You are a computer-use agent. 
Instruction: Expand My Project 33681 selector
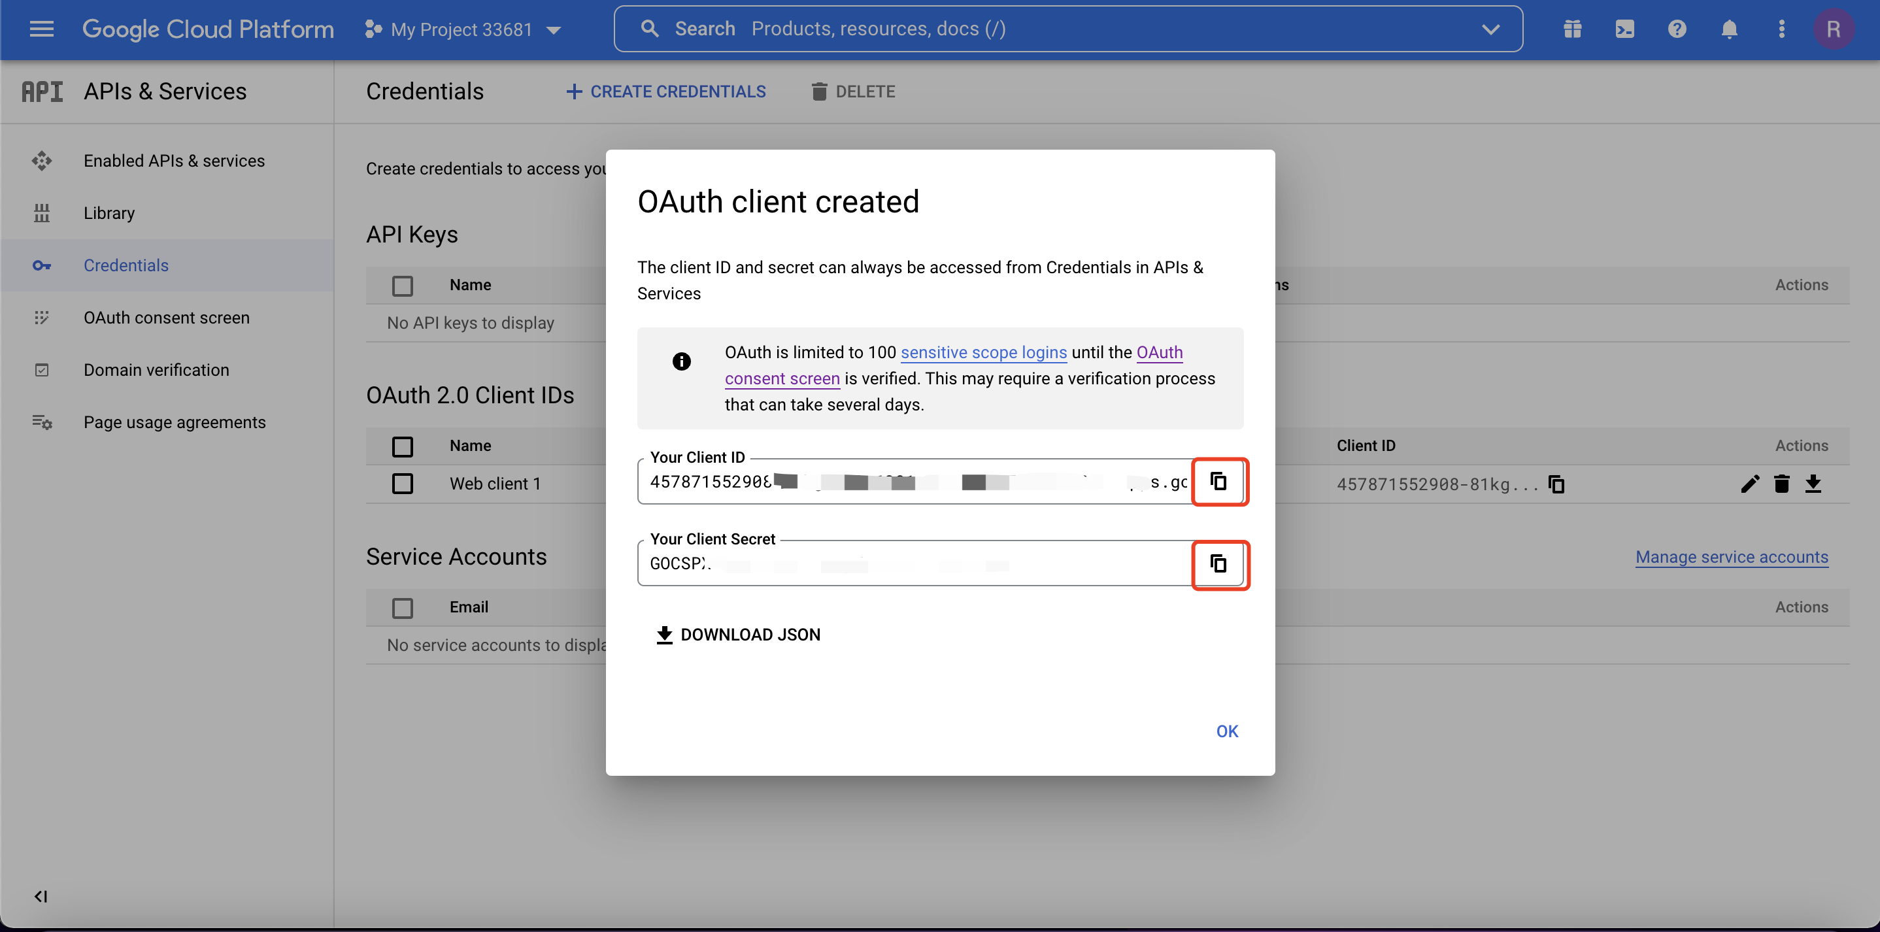coord(463,30)
